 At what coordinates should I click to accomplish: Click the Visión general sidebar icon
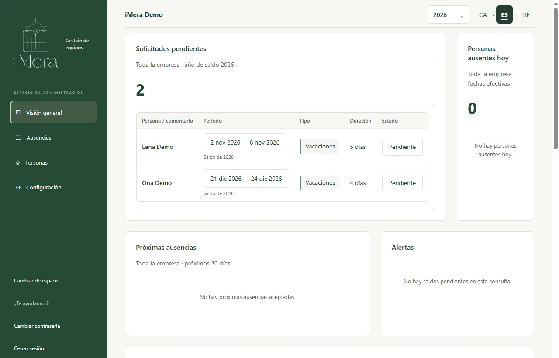tap(18, 113)
